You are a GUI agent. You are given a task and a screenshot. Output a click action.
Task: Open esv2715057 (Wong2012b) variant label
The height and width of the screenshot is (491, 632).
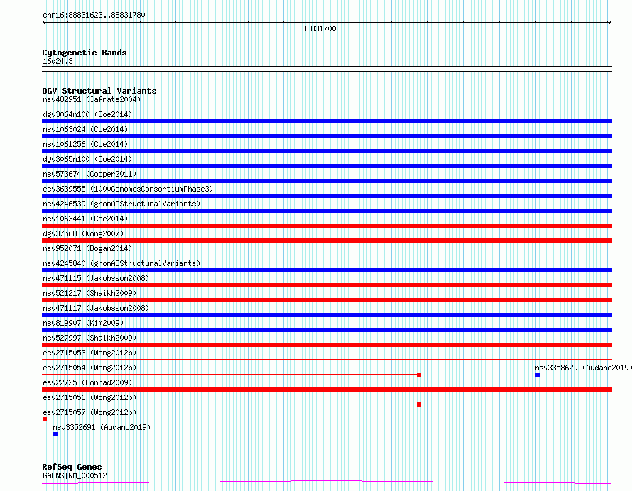click(x=89, y=412)
